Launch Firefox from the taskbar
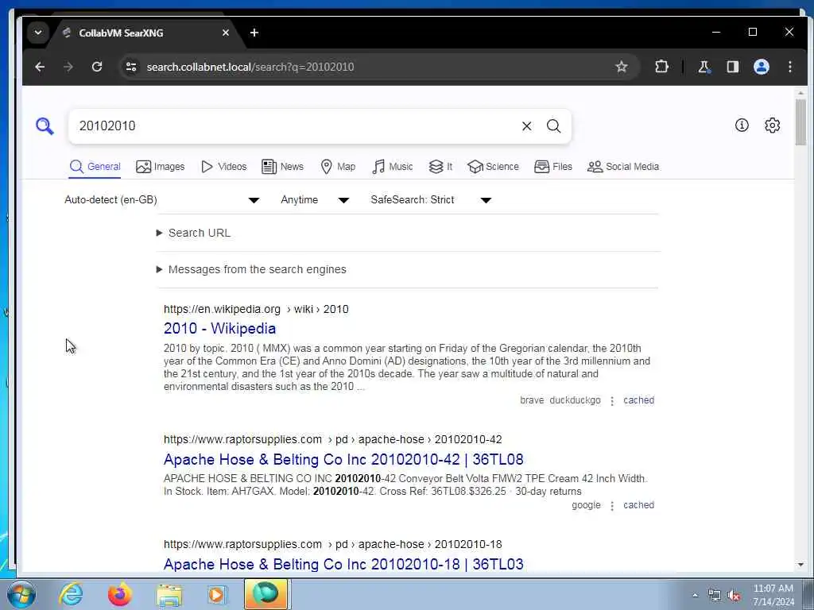This screenshot has height=610, width=814. pos(120,594)
